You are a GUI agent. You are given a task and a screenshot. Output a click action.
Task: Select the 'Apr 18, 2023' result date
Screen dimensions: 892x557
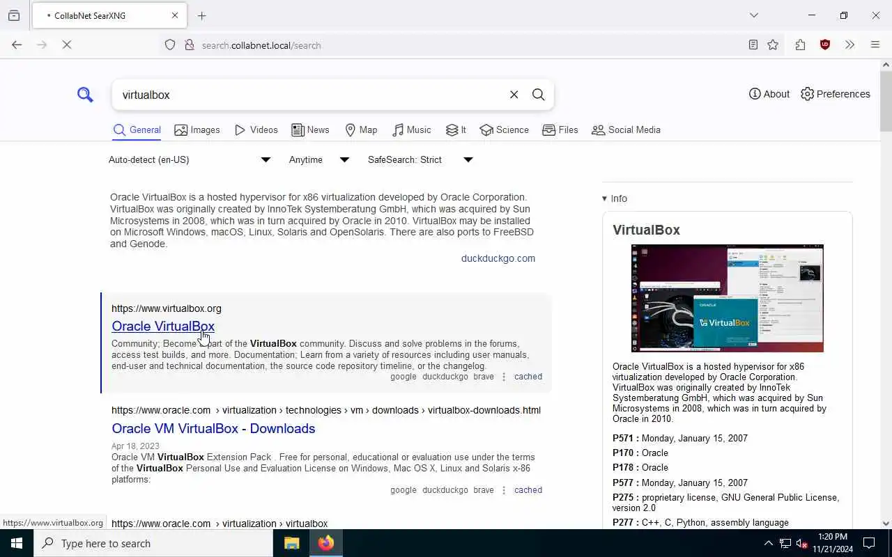click(x=135, y=446)
